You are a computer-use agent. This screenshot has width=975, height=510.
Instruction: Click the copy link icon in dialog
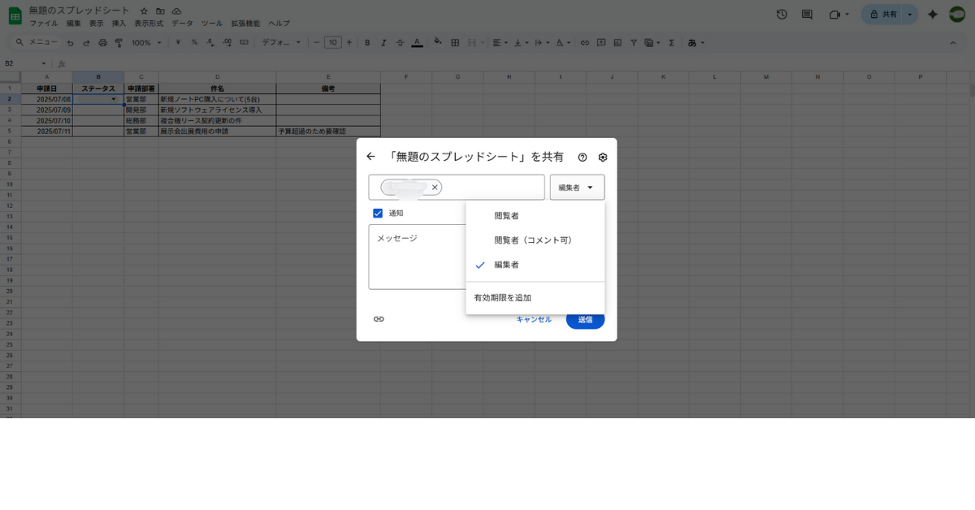(379, 319)
